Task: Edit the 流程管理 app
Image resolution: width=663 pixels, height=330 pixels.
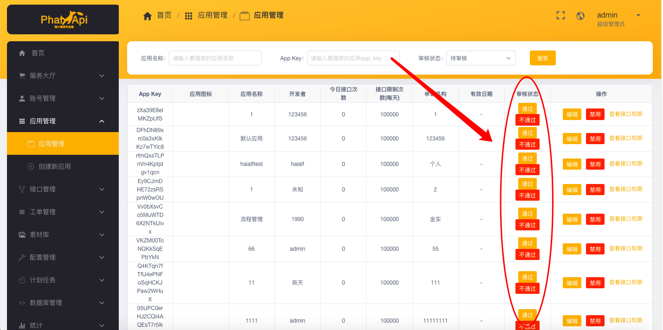Action: (572, 219)
